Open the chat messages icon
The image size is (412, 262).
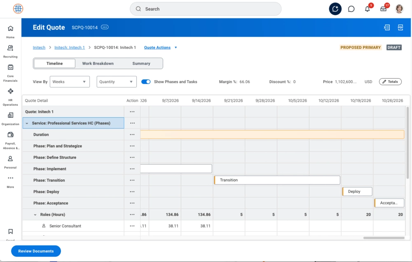pos(351,9)
